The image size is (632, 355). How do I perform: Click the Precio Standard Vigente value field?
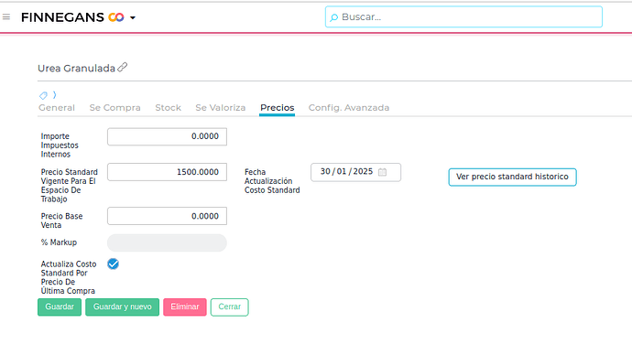(167, 172)
